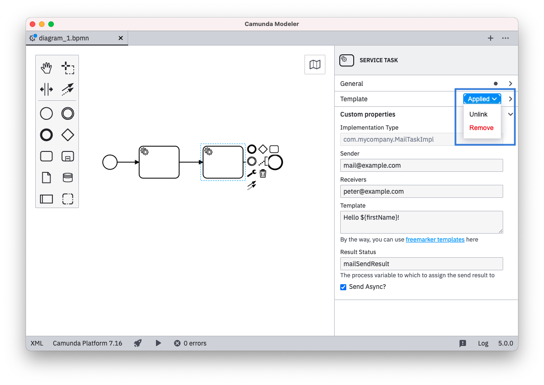The width and height of the screenshot is (544, 385).
Task: Uncheck the Send Async checkbox
Action: (x=343, y=287)
